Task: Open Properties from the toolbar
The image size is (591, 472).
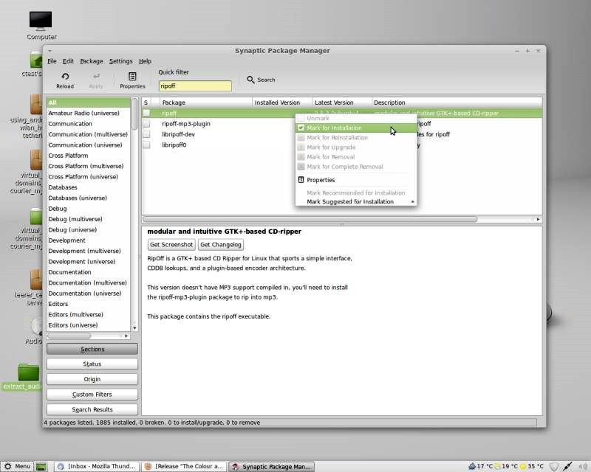Action: pyautogui.click(x=132, y=80)
